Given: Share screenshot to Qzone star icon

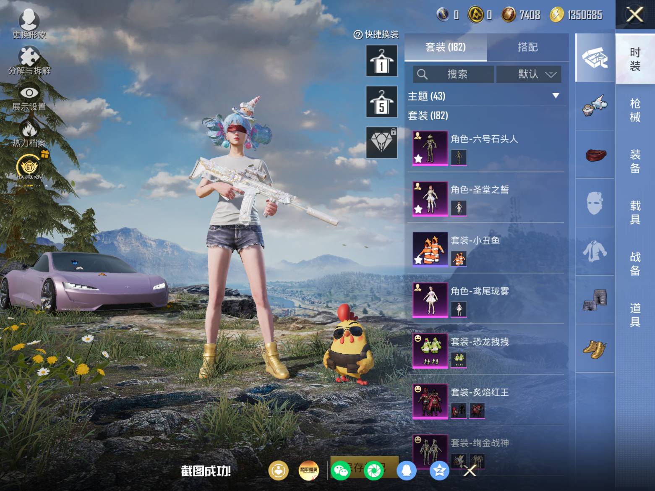Looking at the screenshot, I should (439, 470).
